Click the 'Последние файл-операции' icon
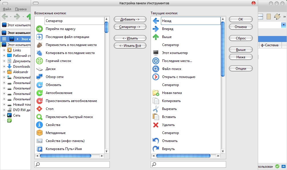The height and width of the screenshot is (170, 287). tap(39, 37)
